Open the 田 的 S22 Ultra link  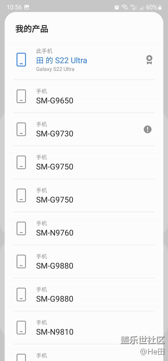(x=62, y=61)
